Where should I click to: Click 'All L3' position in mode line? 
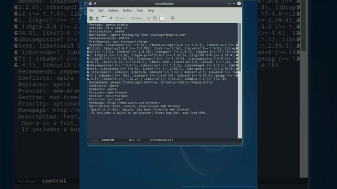point(135,140)
